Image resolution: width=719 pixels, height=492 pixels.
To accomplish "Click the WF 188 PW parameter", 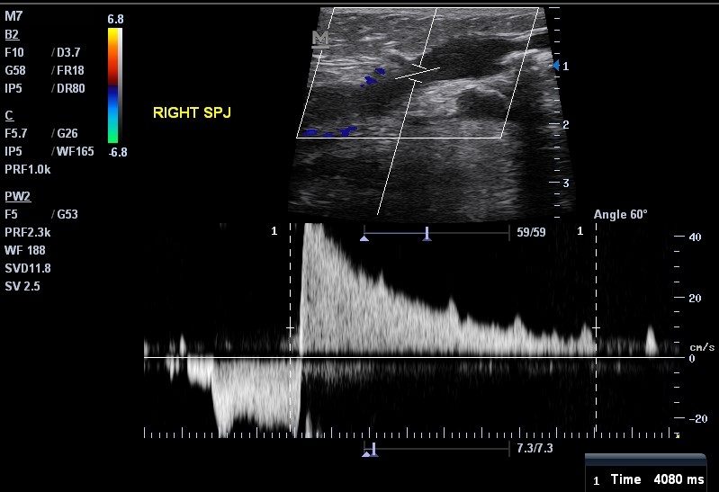I will (25, 250).
